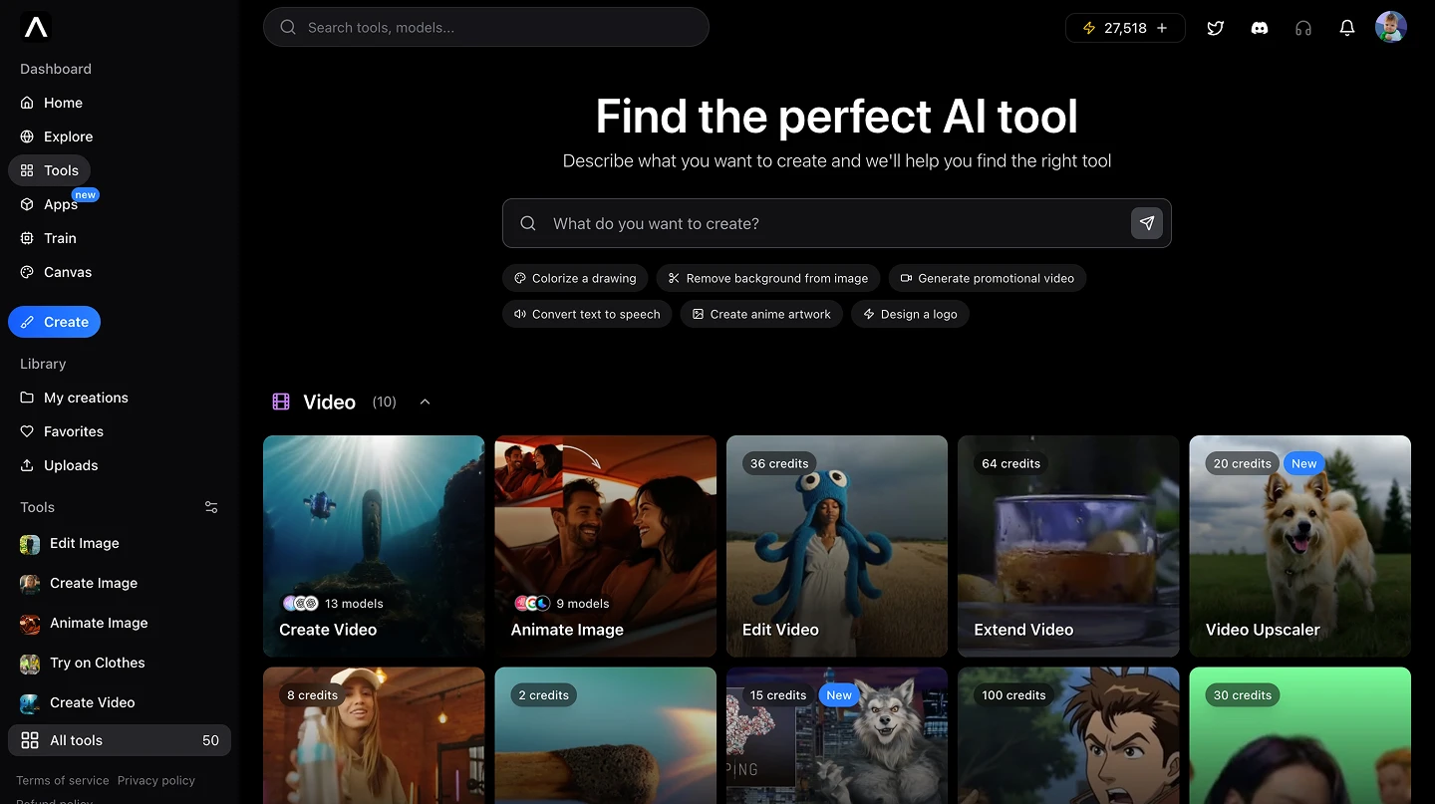Open the Train section from sidebar
The width and height of the screenshot is (1435, 804).
(x=61, y=238)
